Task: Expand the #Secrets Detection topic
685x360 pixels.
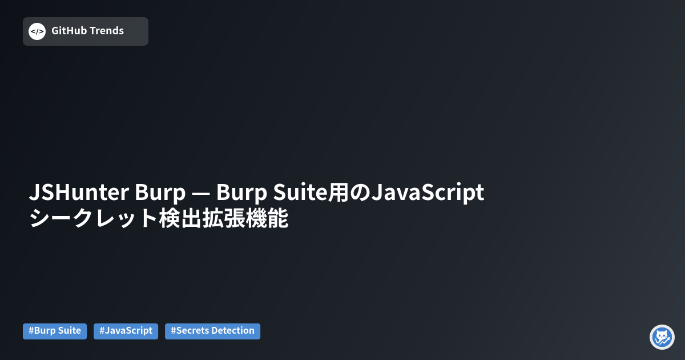Action: tap(212, 331)
